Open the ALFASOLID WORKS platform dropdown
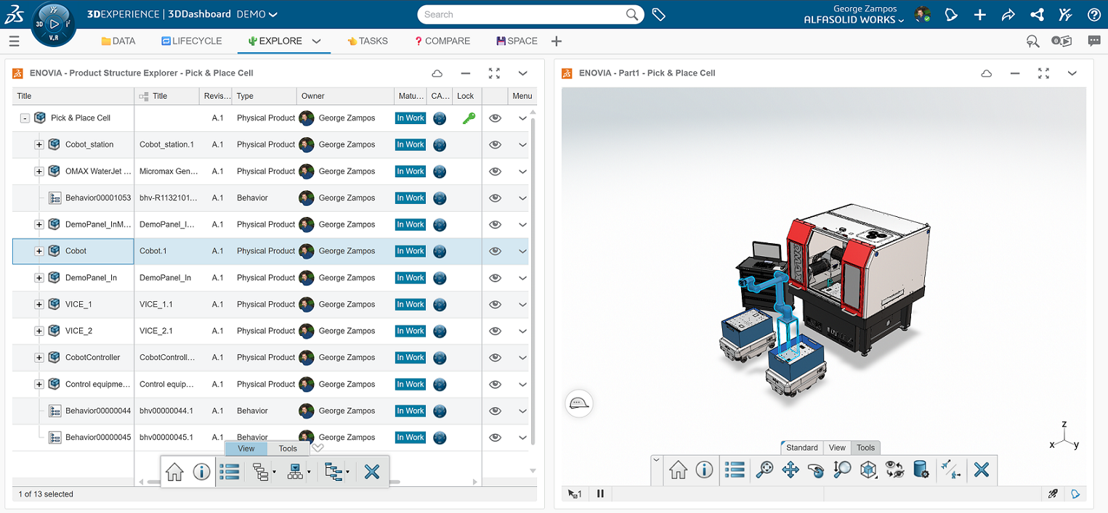The height and width of the screenshot is (513, 1108). click(854, 20)
